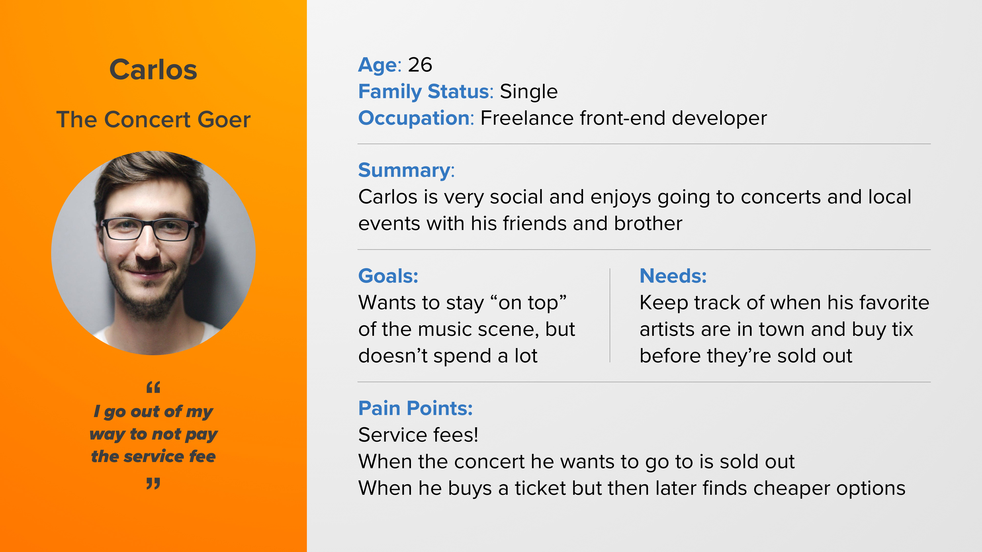Select the Occupation label
982x552 pixels.
coord(416,118)
